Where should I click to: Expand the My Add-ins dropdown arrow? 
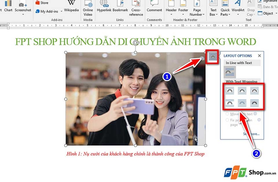coord(62,11)
